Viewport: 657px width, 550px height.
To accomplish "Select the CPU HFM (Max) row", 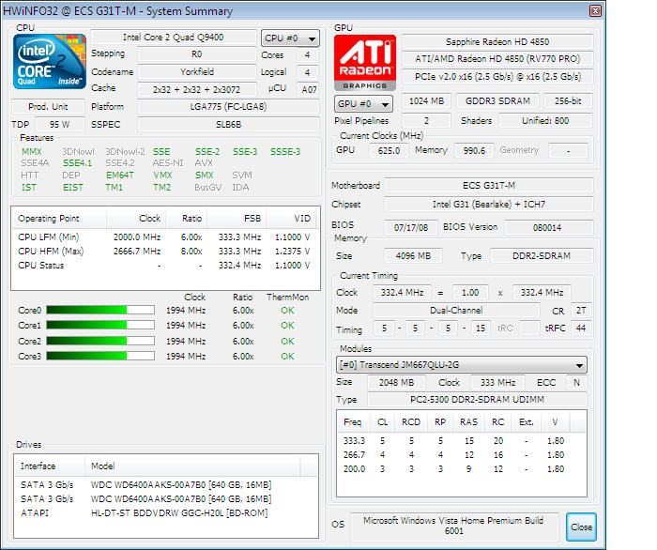I will (x=164, y=252).
